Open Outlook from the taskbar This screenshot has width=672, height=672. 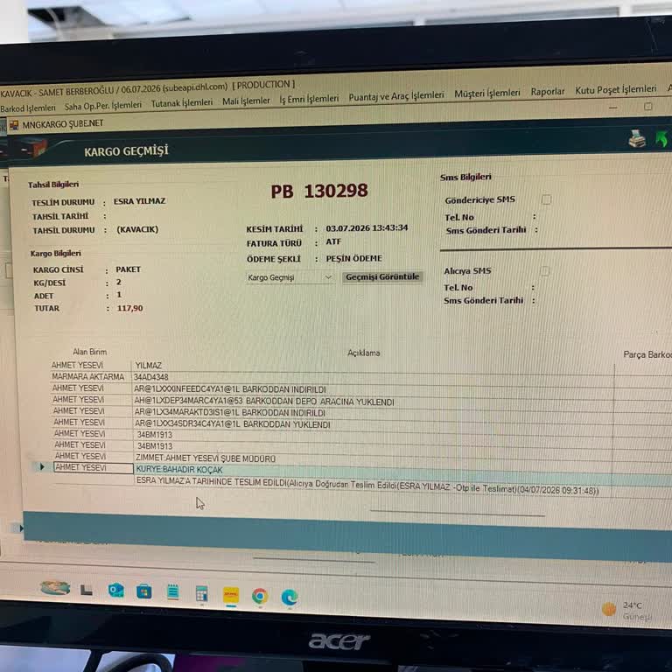pos(115,591)
